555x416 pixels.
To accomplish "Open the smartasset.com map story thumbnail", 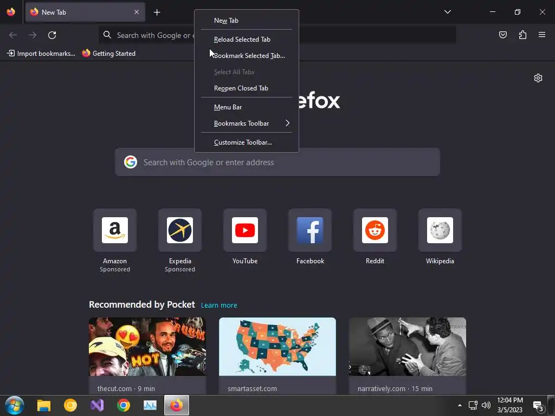I will point(277,346).
